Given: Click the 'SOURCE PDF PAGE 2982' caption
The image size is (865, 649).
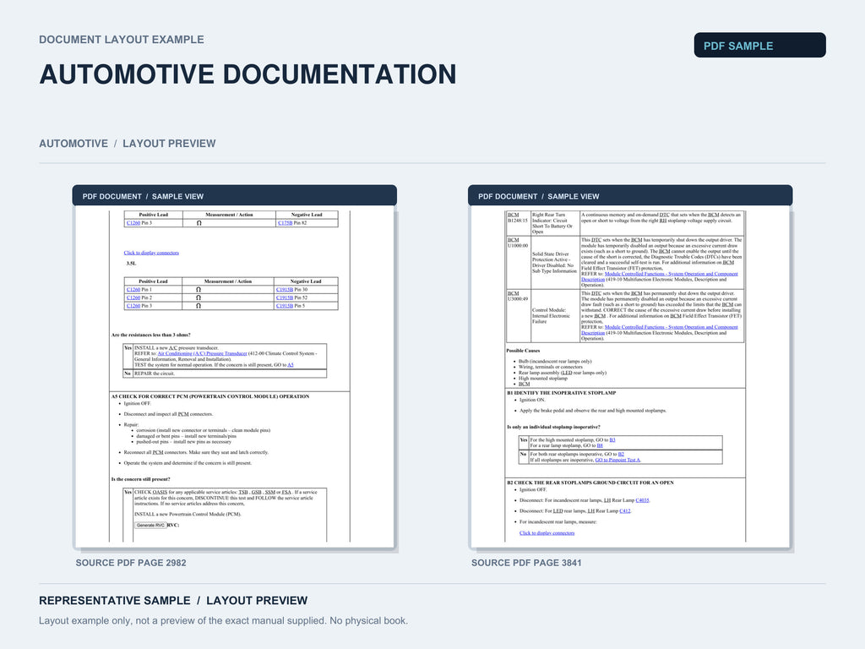Looking at the screenshot, I should [x=131, y=563].
